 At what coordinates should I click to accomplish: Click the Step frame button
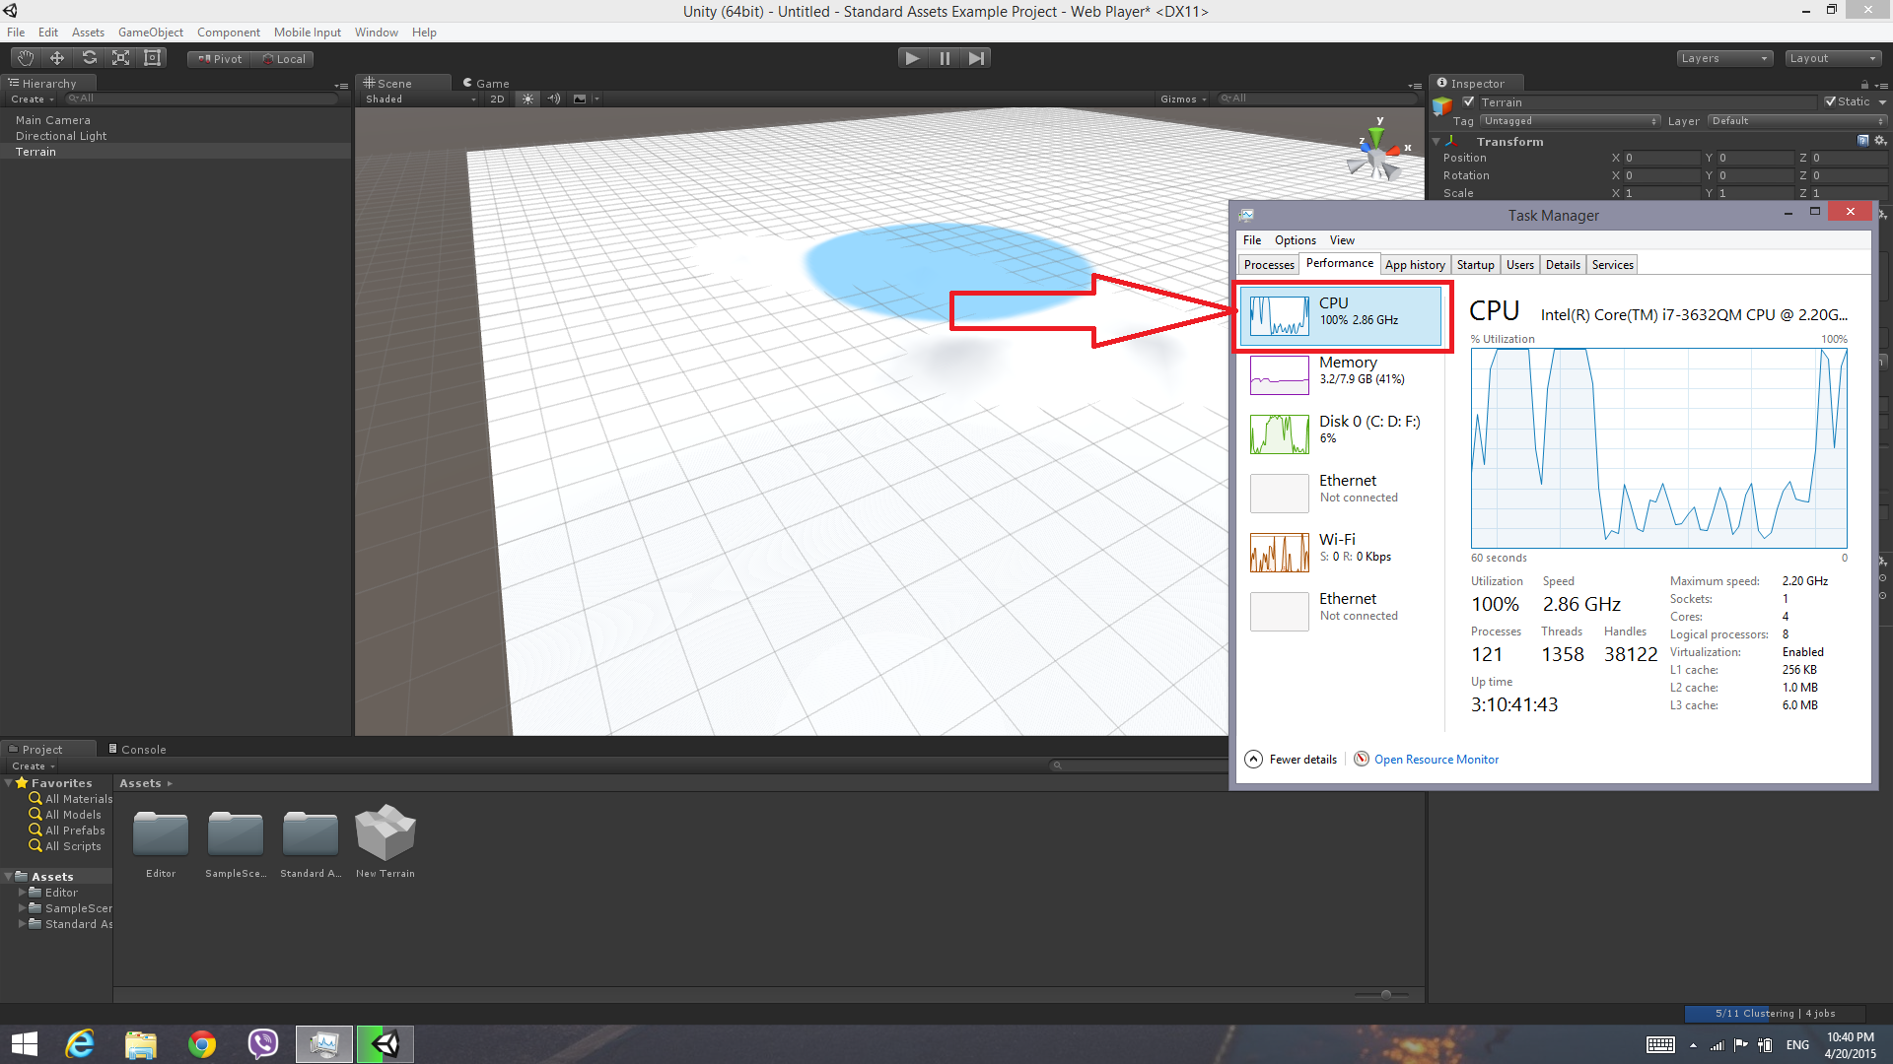pos(976,57)
